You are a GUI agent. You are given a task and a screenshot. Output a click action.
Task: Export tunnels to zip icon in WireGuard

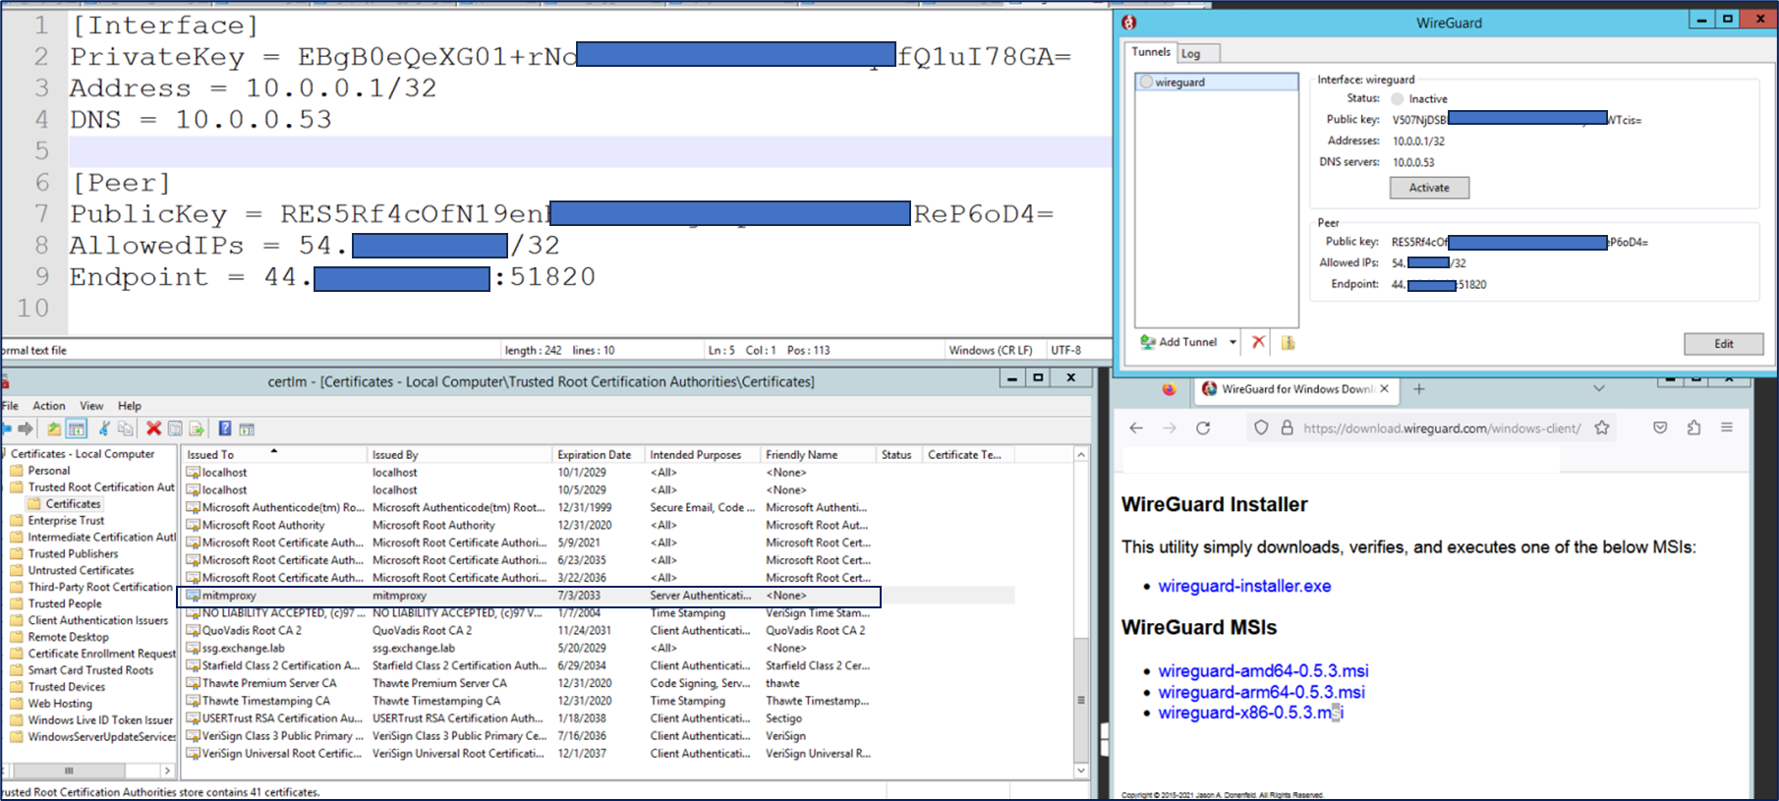coord(1288,342)
